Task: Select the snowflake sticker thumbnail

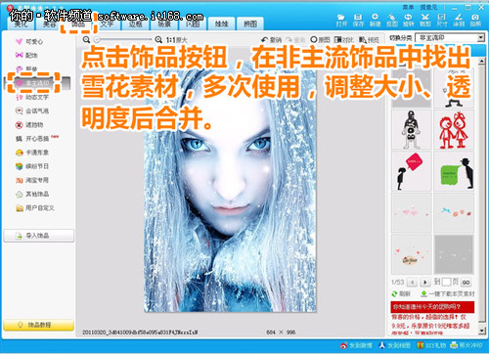Action: click(454, 254)
